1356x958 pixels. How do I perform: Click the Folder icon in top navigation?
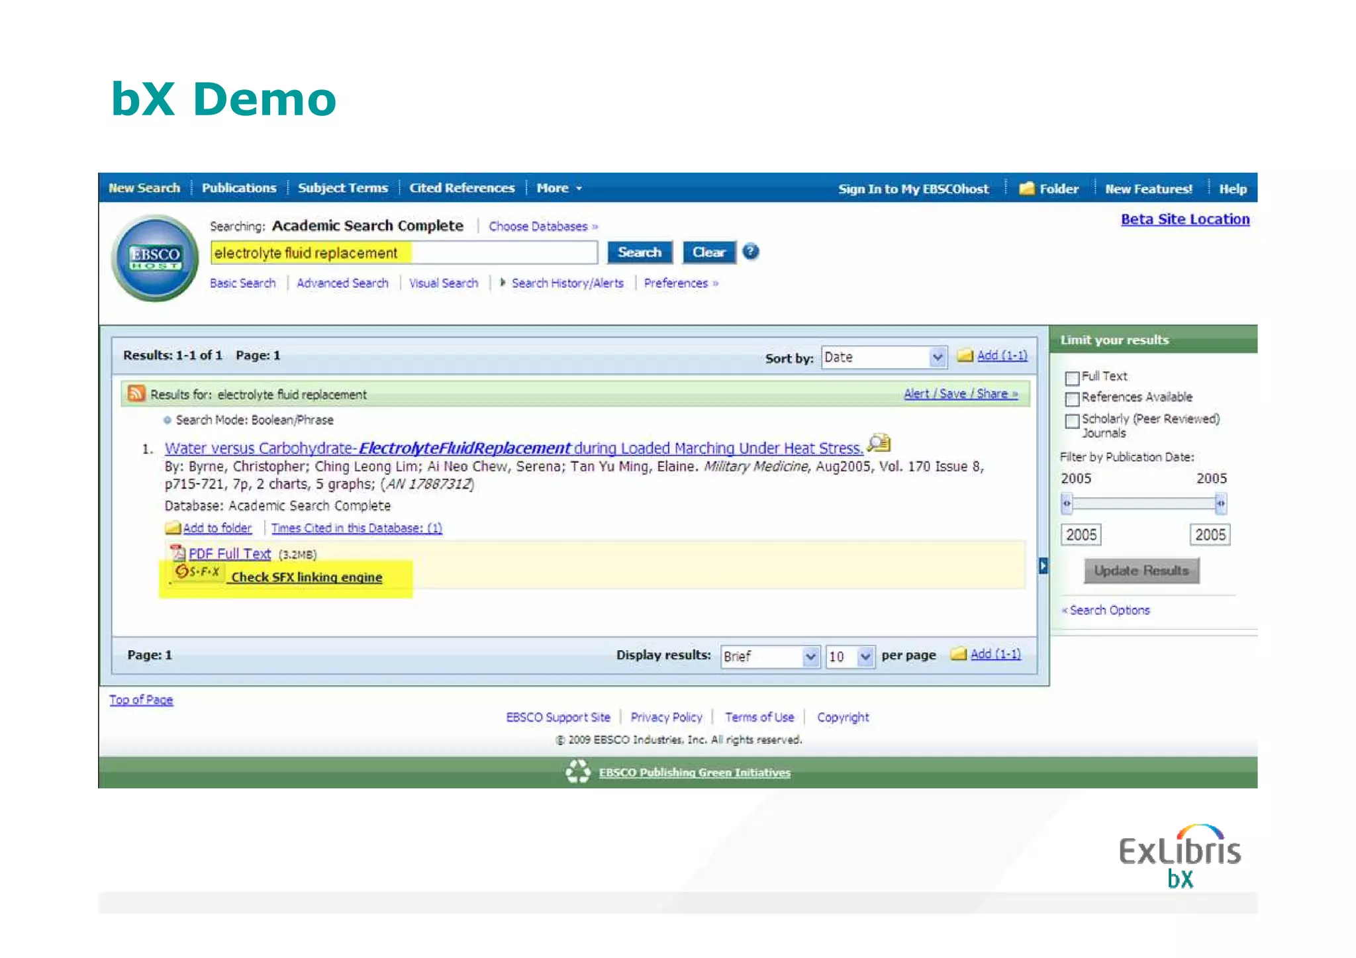[x=1026, y=189]
